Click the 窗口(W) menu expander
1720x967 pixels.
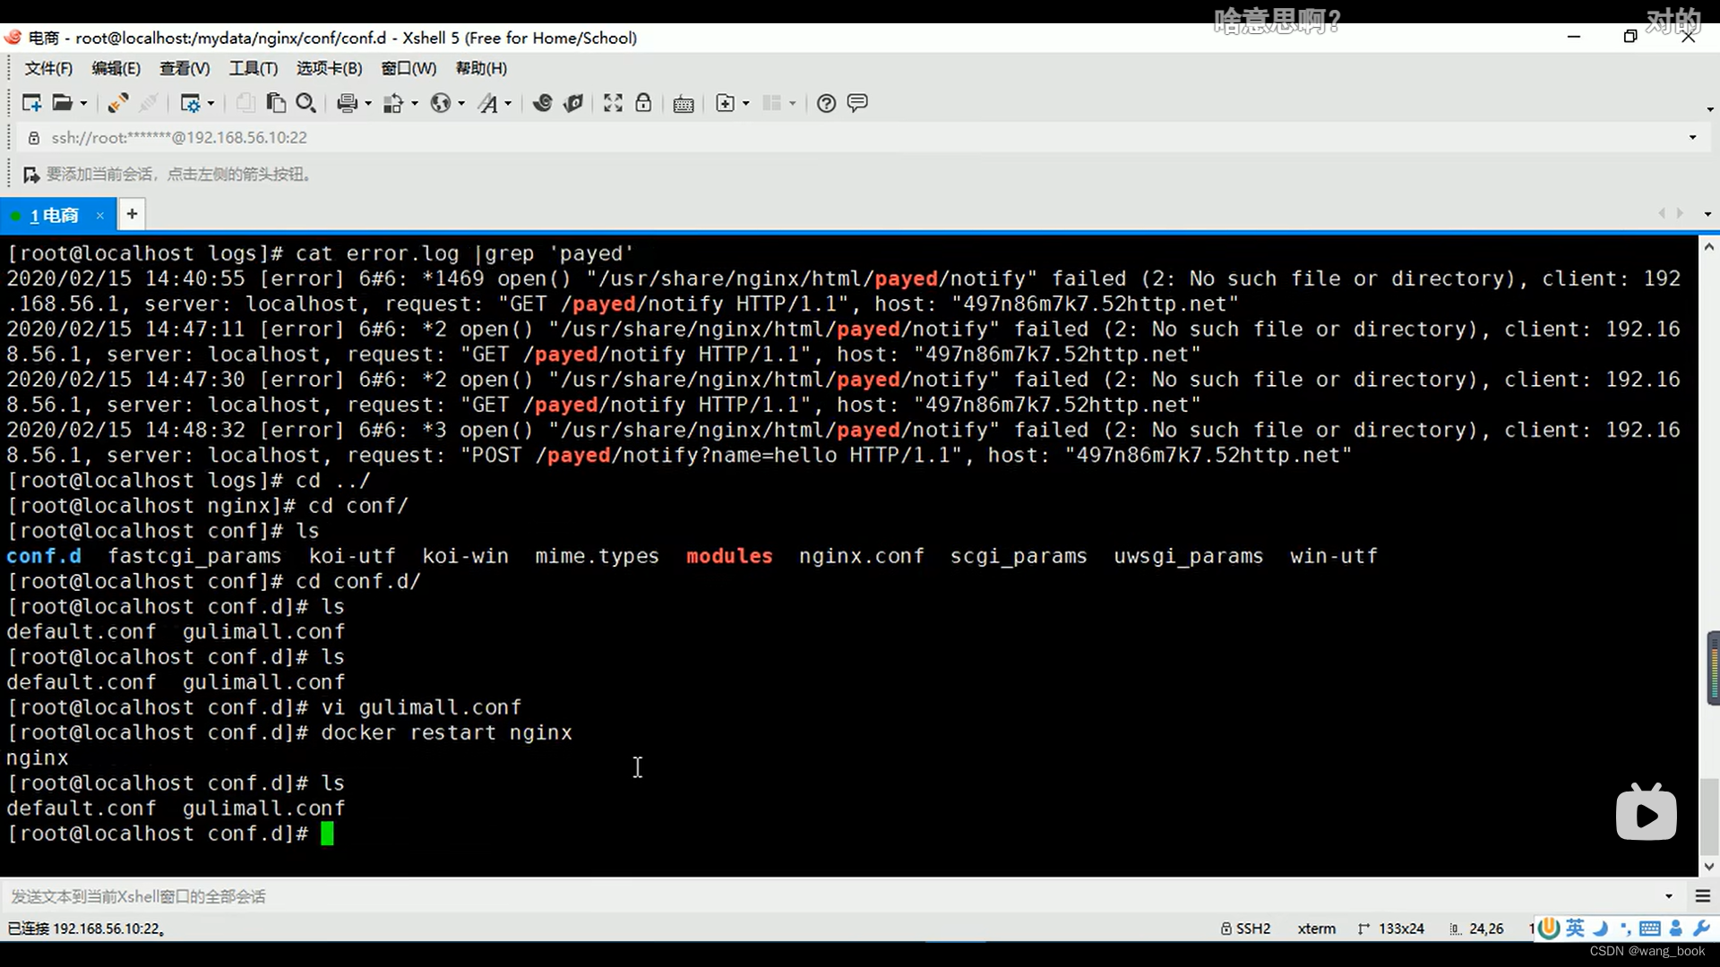[x=408, y=67]
